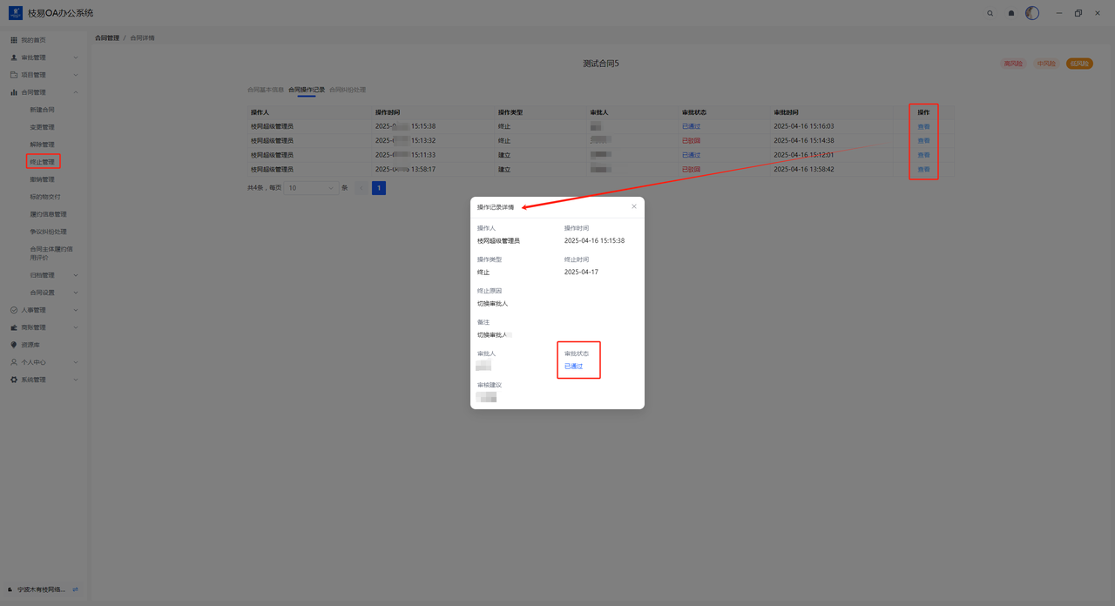Click the company switch icon at bottom-left
The image size is (1115, 606).
75,589
